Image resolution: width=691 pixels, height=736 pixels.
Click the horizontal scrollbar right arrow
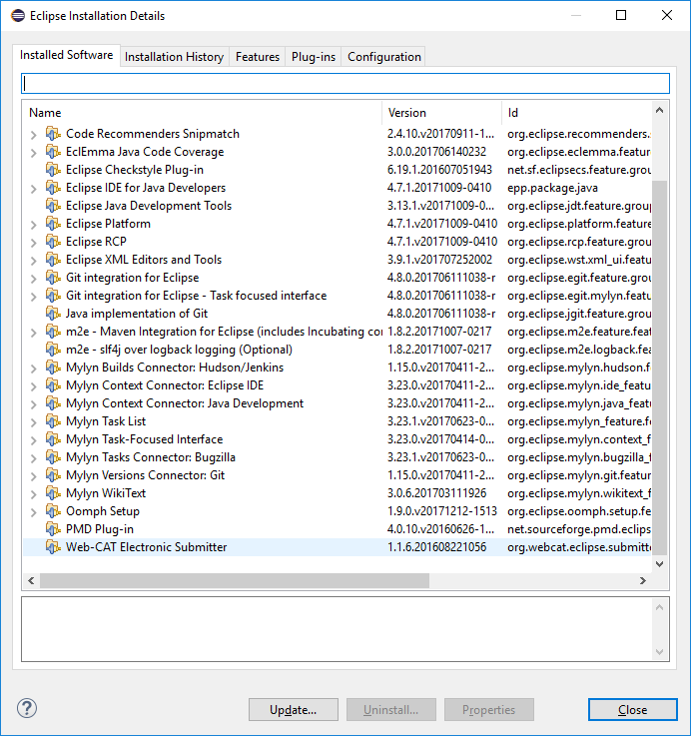pos(641,580)
